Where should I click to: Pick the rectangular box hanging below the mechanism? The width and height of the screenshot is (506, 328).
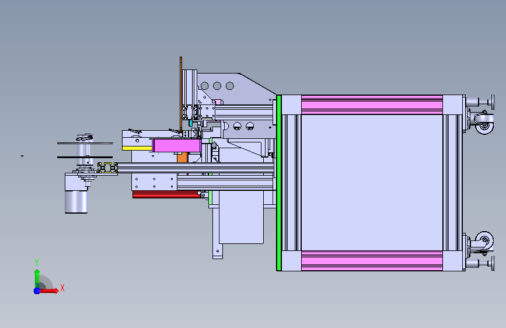click(x=241, y=217)
